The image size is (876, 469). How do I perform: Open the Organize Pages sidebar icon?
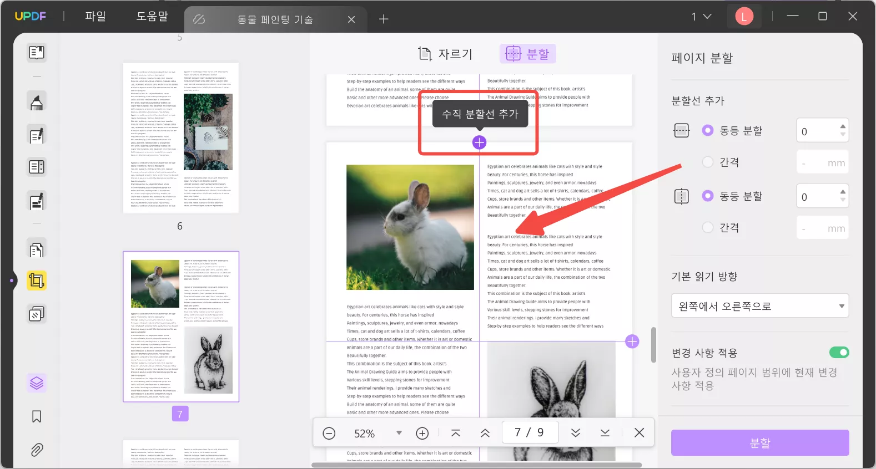37,249
